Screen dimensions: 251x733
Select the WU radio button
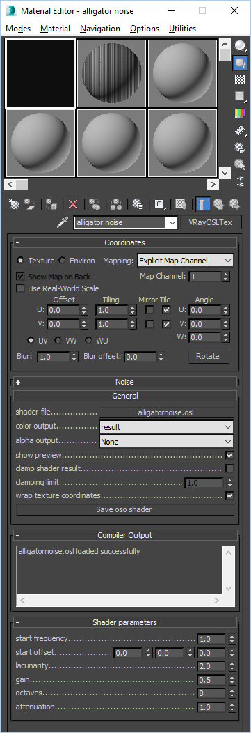[x=88, y=340]
